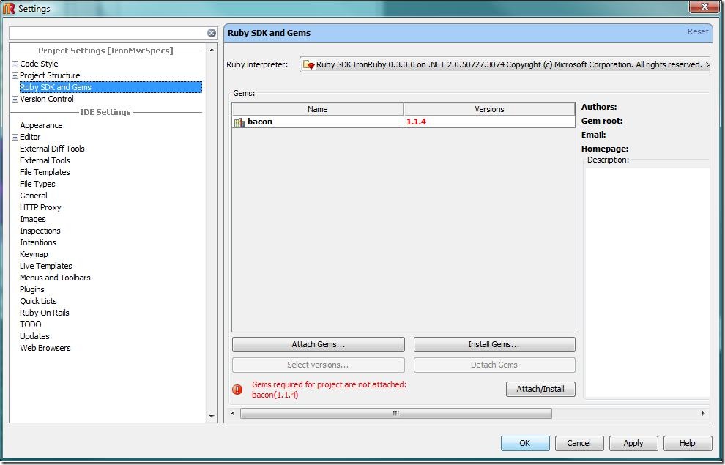Apply the current settings
Image resolution: width=725 pixels, height=465 pixels.
click(633, 443)
